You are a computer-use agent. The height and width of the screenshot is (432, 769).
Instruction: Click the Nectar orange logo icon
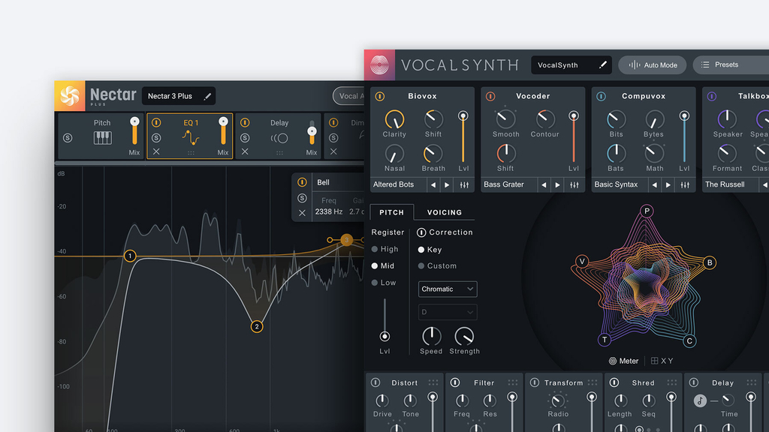pyautogui.click(x=70, y=95)
